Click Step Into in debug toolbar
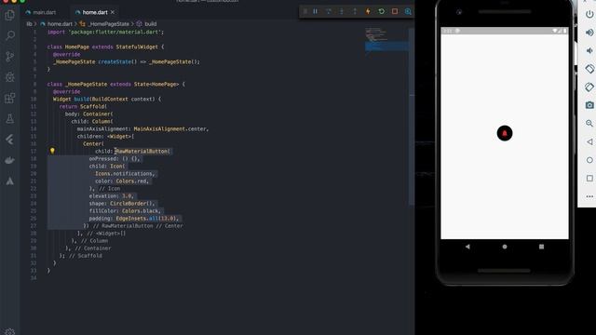Image resolution: width=596 pixels, height=335 pixels. click(x=342, y=11)
